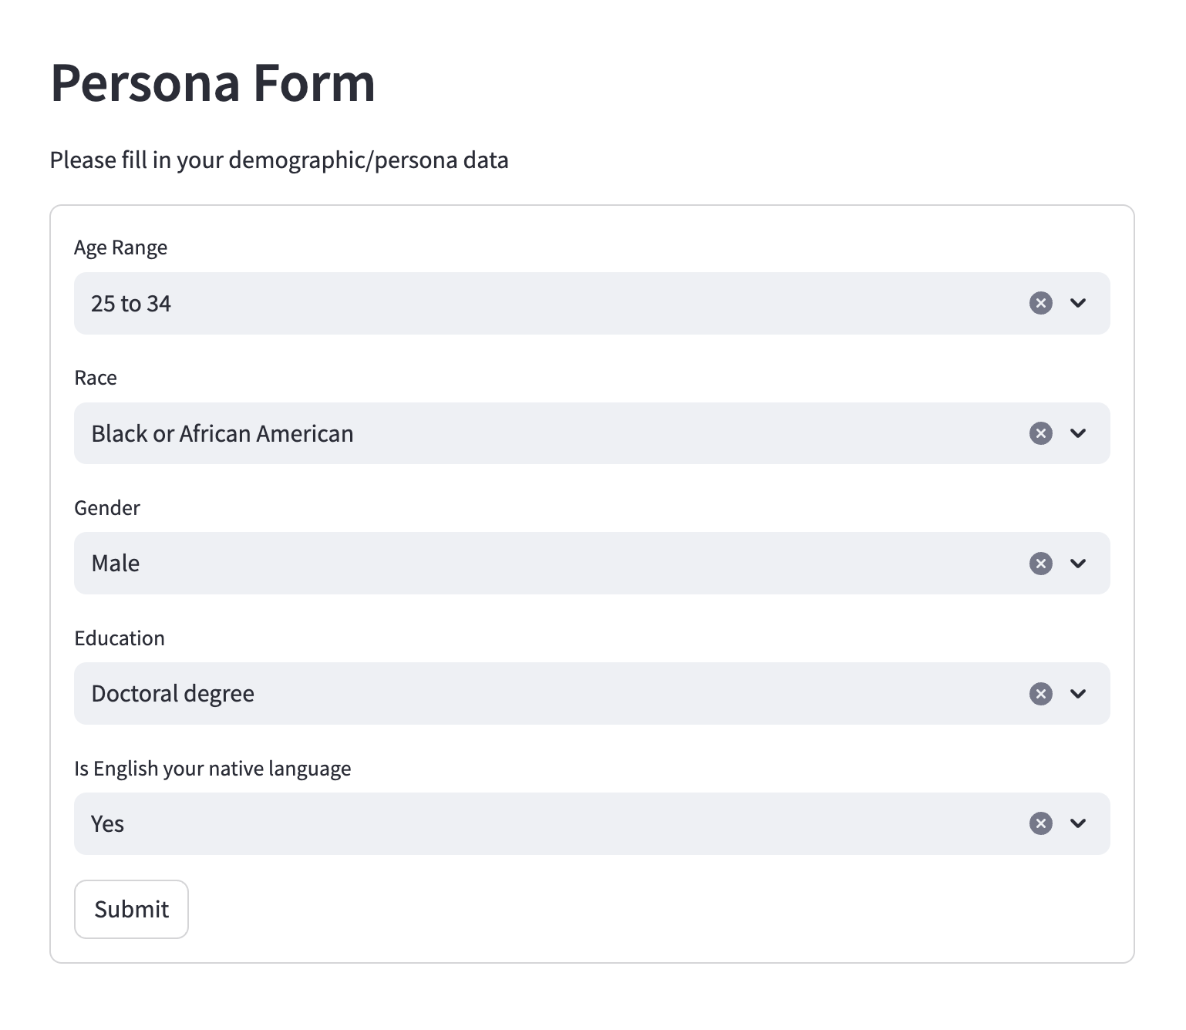The image size is (1186, 1030).
Task: Open the select box showing Yes
Action: [x=591, y=824]
